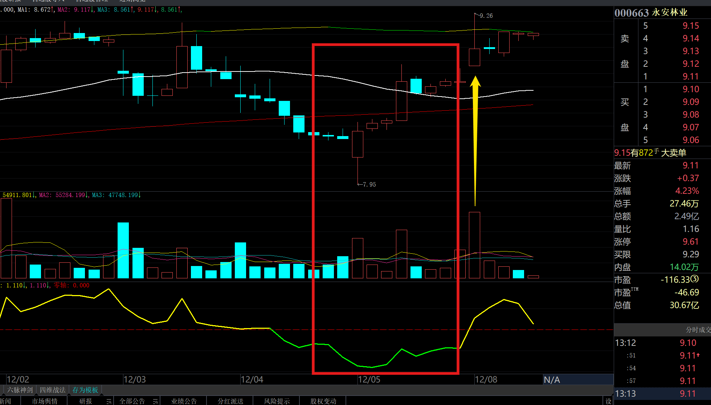
Task: Open the 风险提示 tab
Action: pyautogui.click(x=277, y=401)
